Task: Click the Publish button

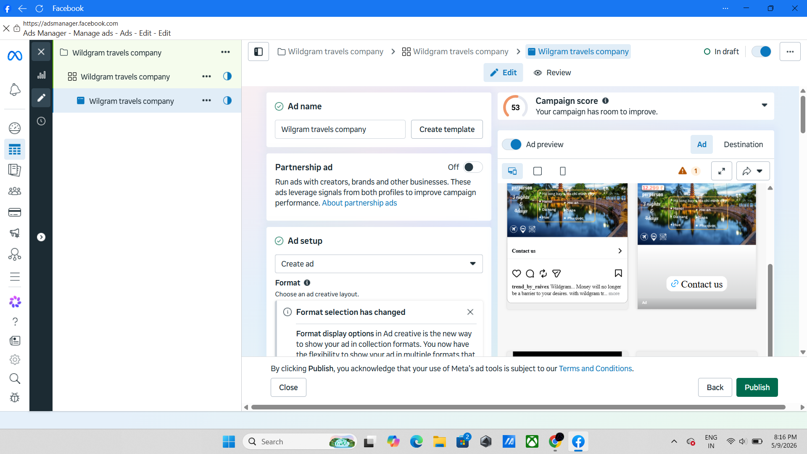Action: 757,388
